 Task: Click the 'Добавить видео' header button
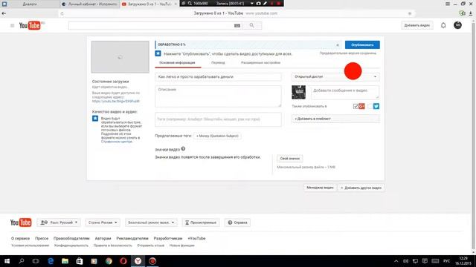(x=416, y=25)
